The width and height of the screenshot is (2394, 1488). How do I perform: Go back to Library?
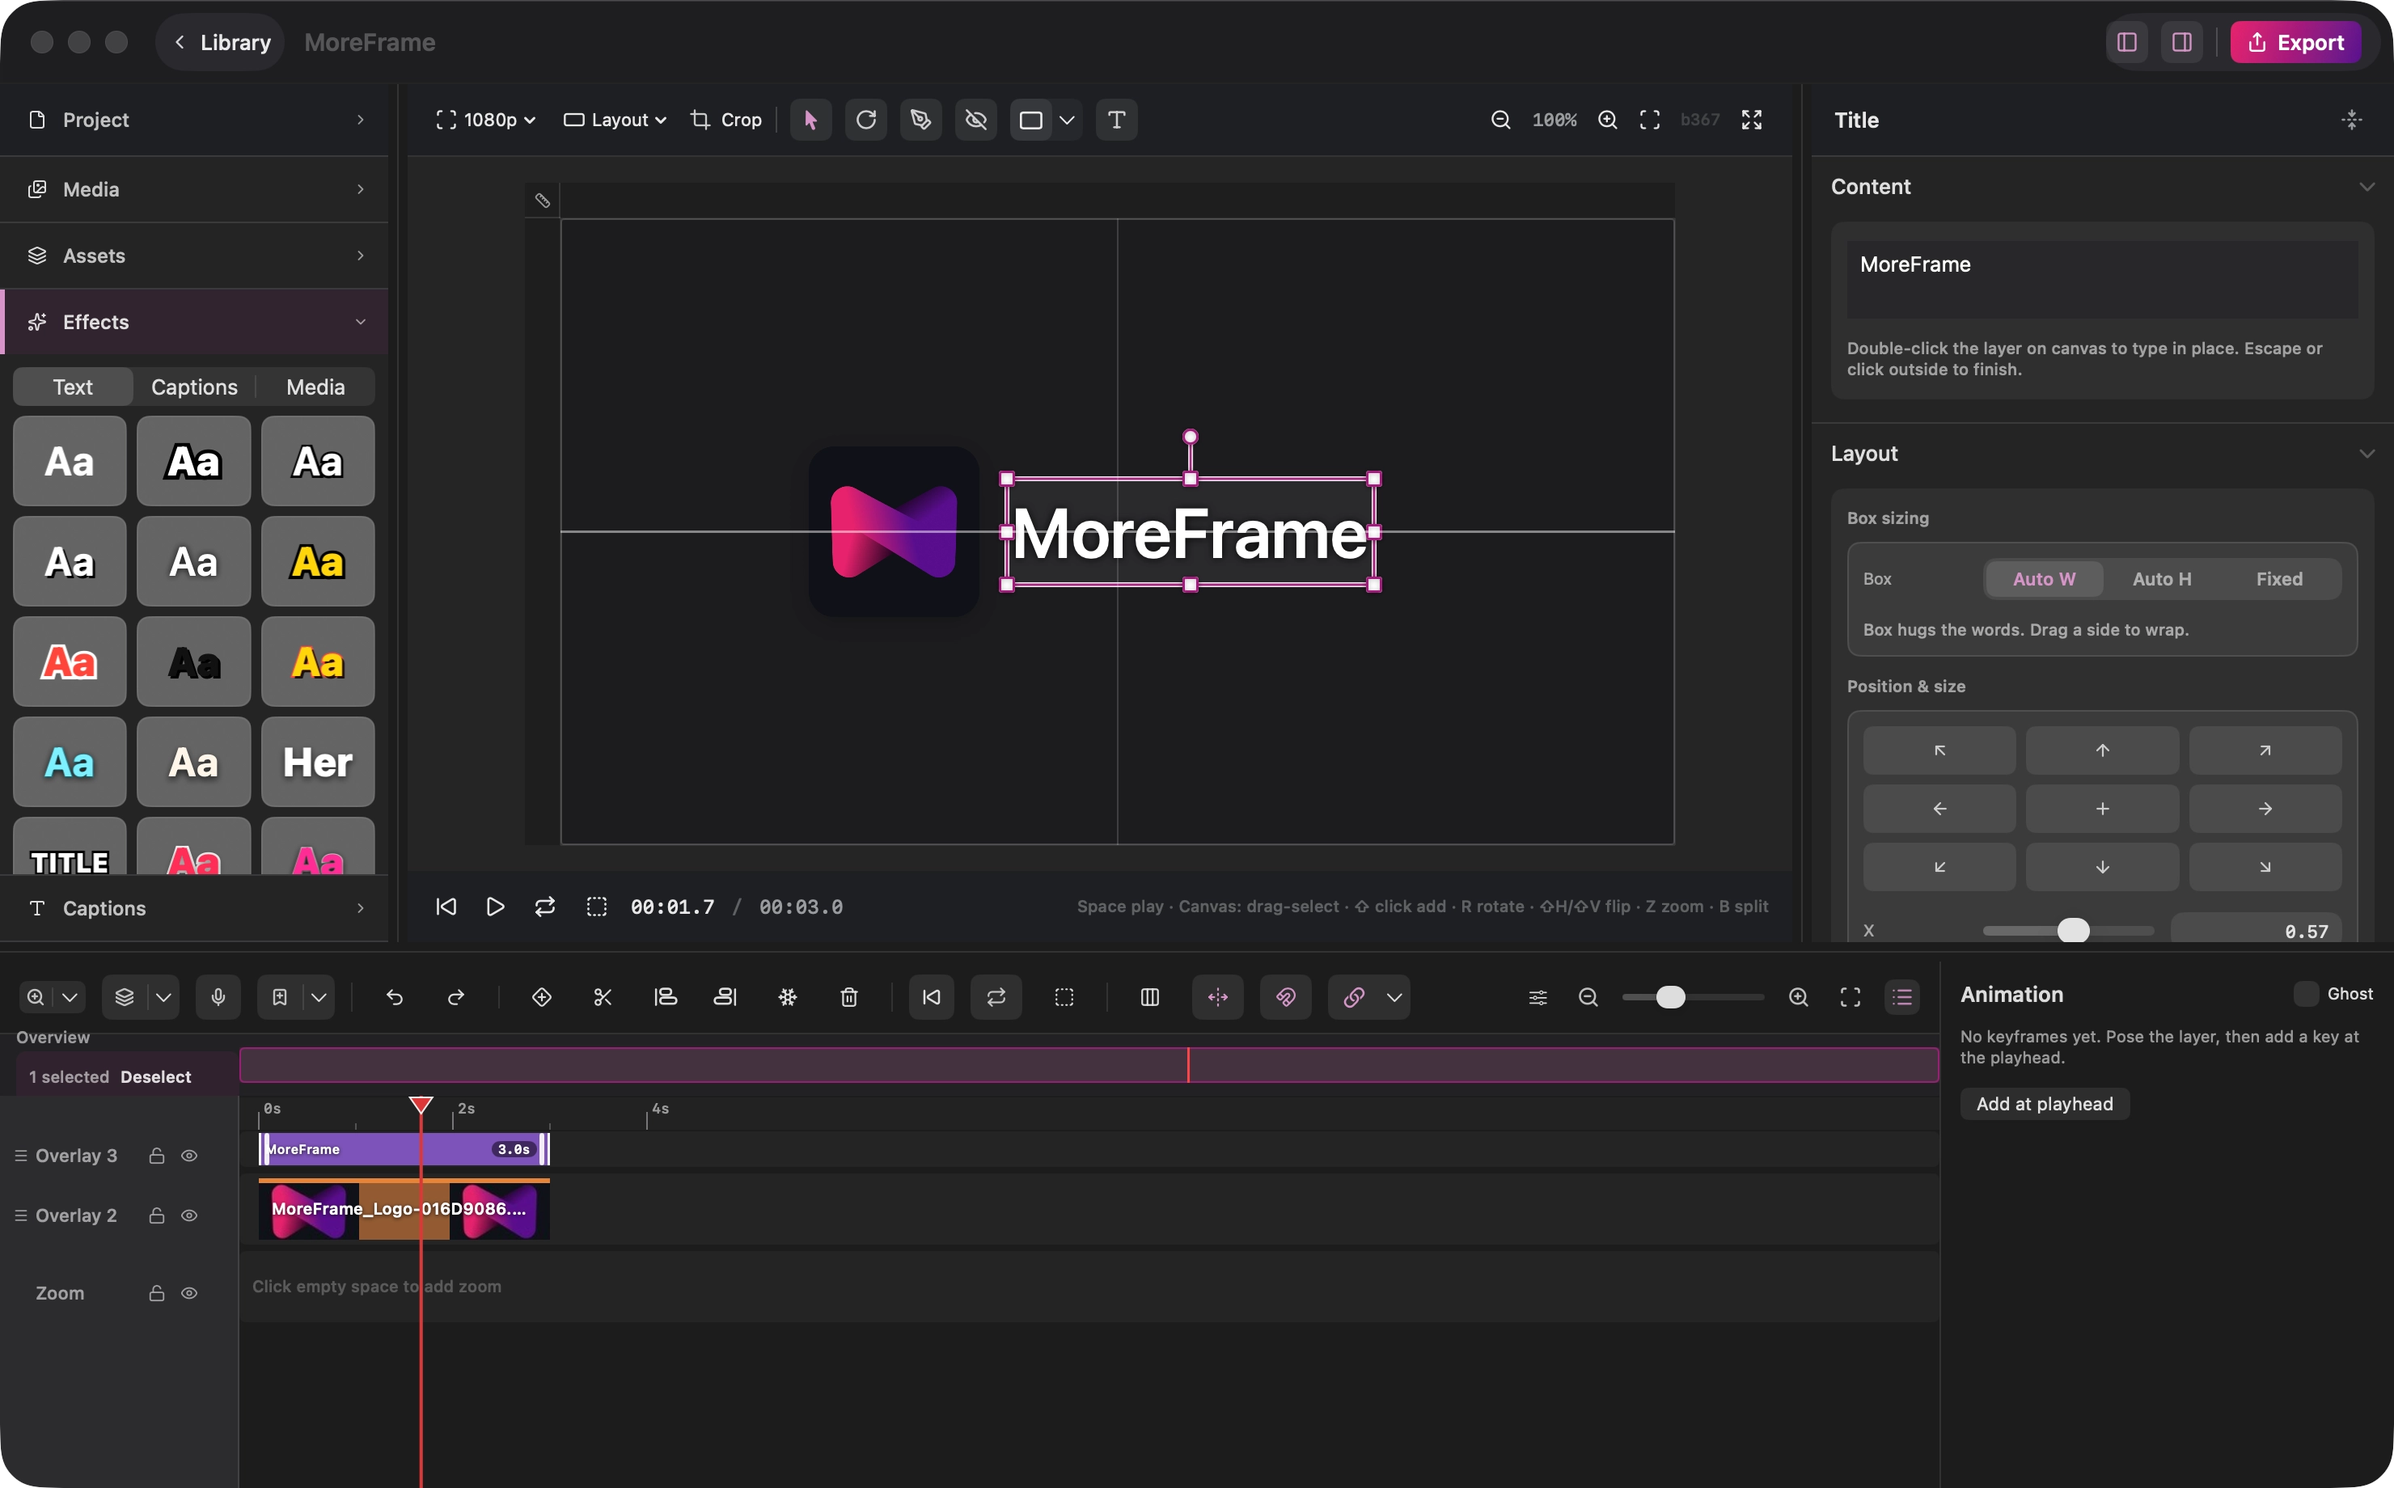click(222, 42)
